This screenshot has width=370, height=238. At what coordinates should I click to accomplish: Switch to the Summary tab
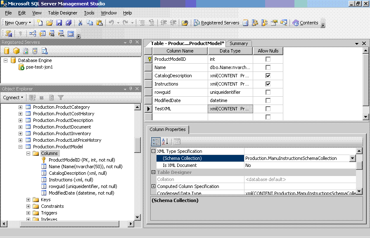[239, 43]
